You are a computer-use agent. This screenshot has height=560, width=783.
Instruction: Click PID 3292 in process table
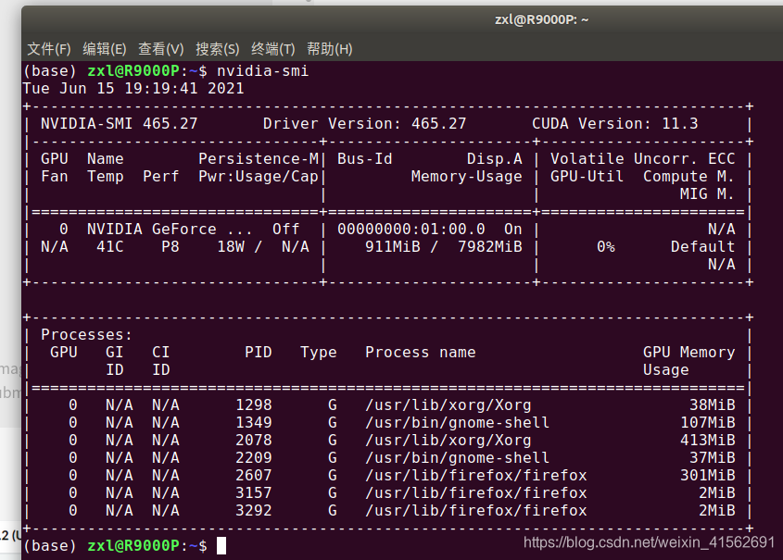pyautogui.click(x=254, y=511)
